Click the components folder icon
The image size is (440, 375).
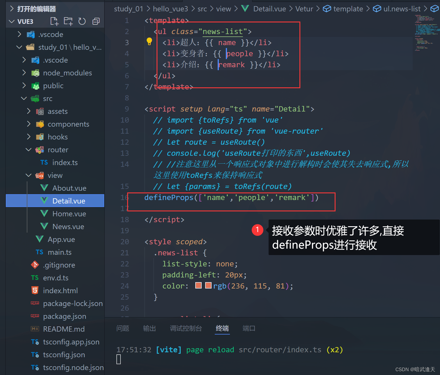[40, 124]
